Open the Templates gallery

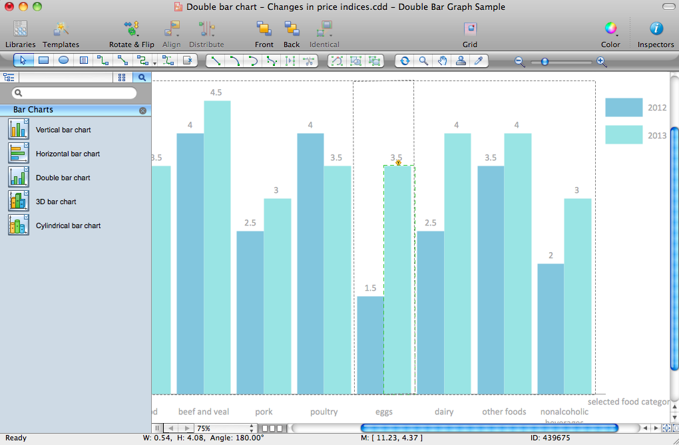pos(61,34)
